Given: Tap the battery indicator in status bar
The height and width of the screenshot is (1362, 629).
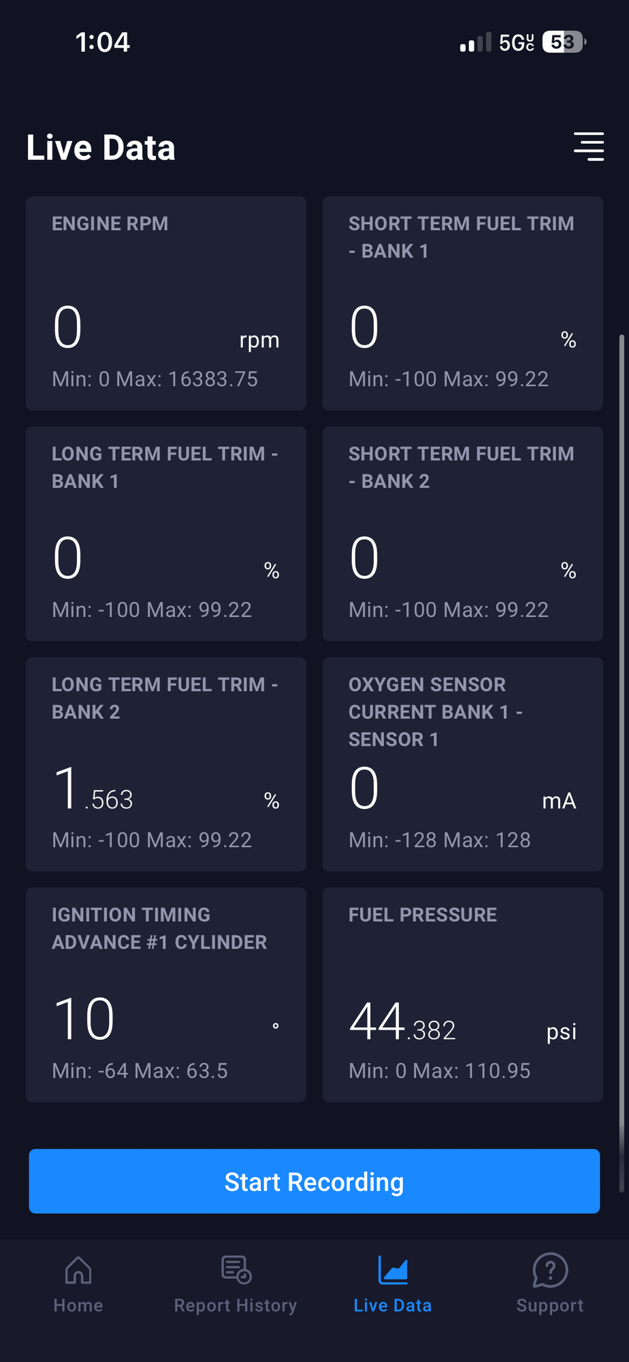Looking at the screenshot, I should (x=564, y=42).
